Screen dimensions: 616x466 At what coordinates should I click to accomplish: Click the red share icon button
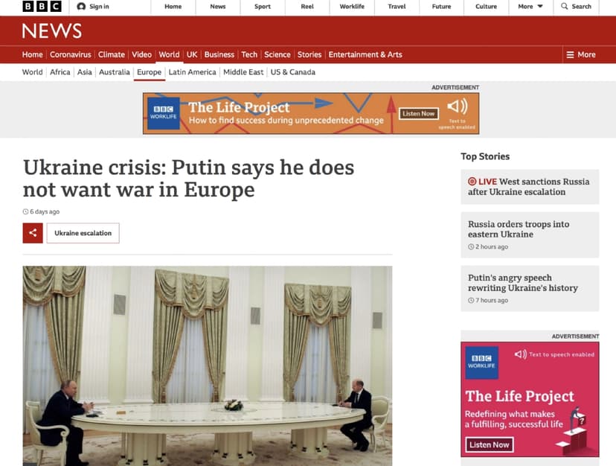click(33, 233)
